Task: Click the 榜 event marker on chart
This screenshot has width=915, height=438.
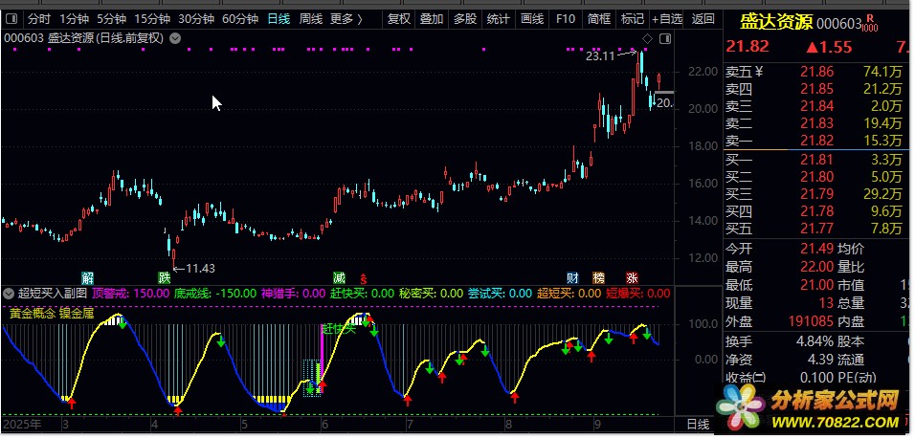Action: pyautogui.click(x=598, y=277)
